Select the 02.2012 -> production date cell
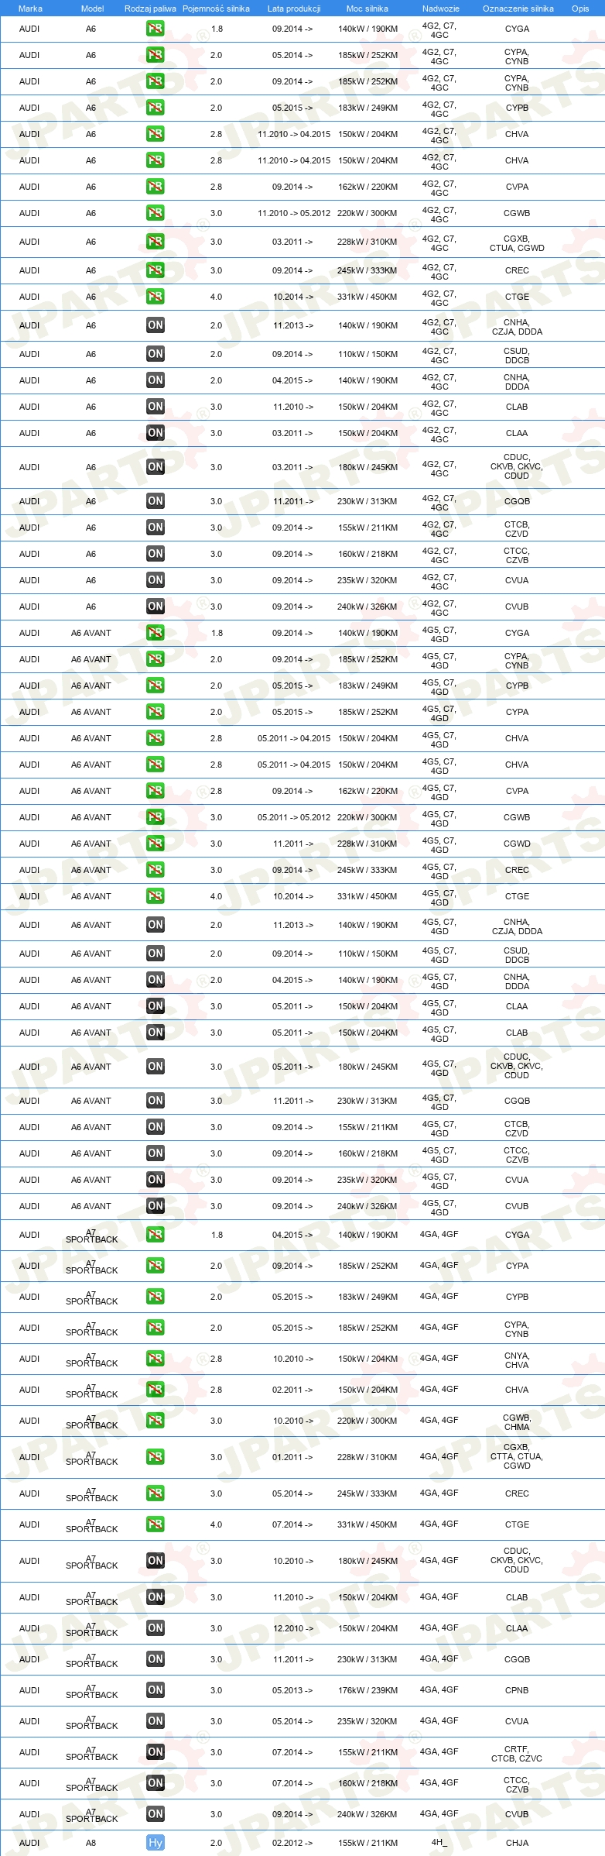The width and height of the screenshot is (605, 1856). click(x=292, y=1843)
